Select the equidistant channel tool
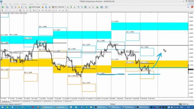The width and height of the screenshot is (194, 109). pos(20,10)
